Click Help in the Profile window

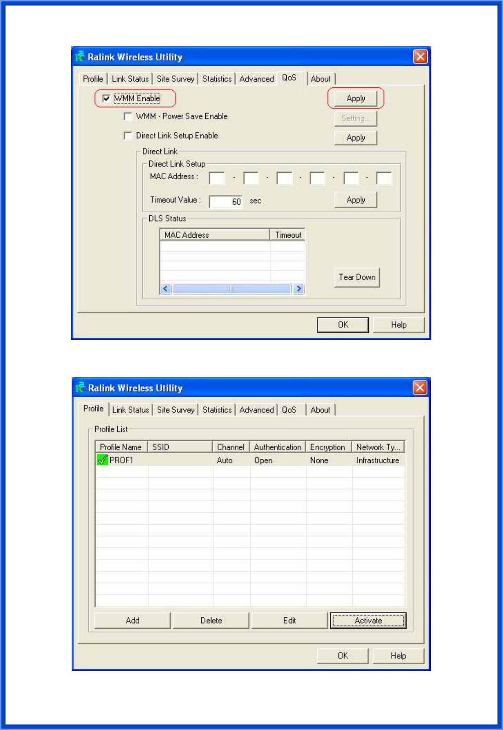point(398,656)
